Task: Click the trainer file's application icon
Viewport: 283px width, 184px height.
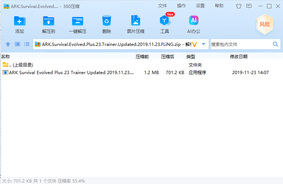Action: [x=5, y=73]
